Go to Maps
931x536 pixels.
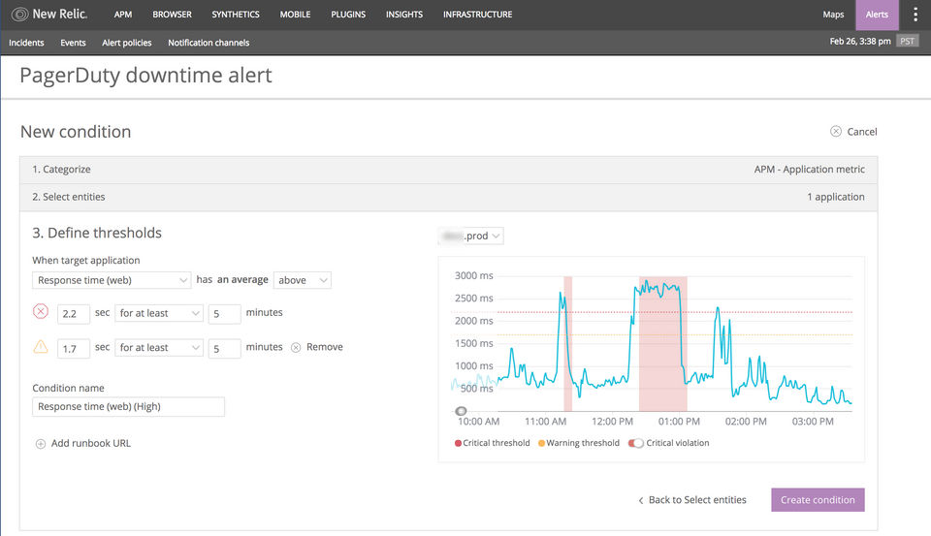point(833,15)
